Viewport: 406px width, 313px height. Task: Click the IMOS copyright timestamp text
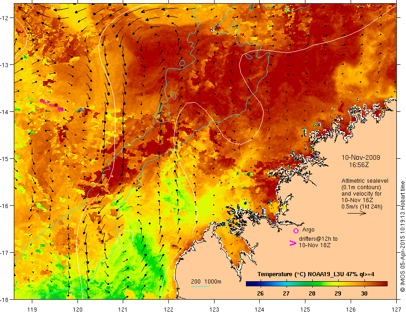pos(402,237)
